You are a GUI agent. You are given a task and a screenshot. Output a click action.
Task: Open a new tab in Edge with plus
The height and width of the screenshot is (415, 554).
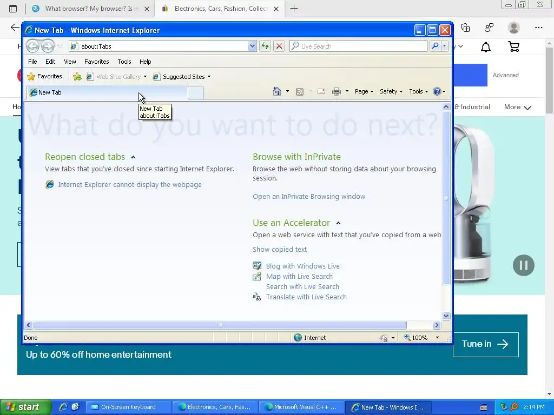click(x=294, y=9)
